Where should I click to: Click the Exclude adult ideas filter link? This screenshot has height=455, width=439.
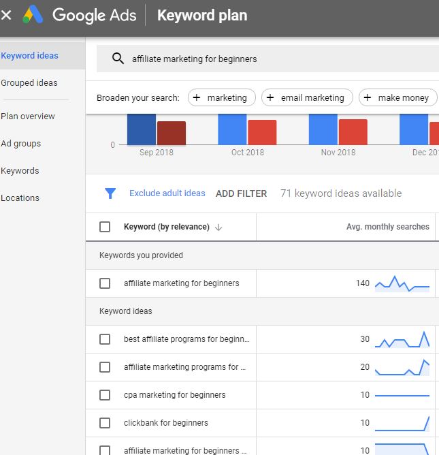[x=167, y=193]
